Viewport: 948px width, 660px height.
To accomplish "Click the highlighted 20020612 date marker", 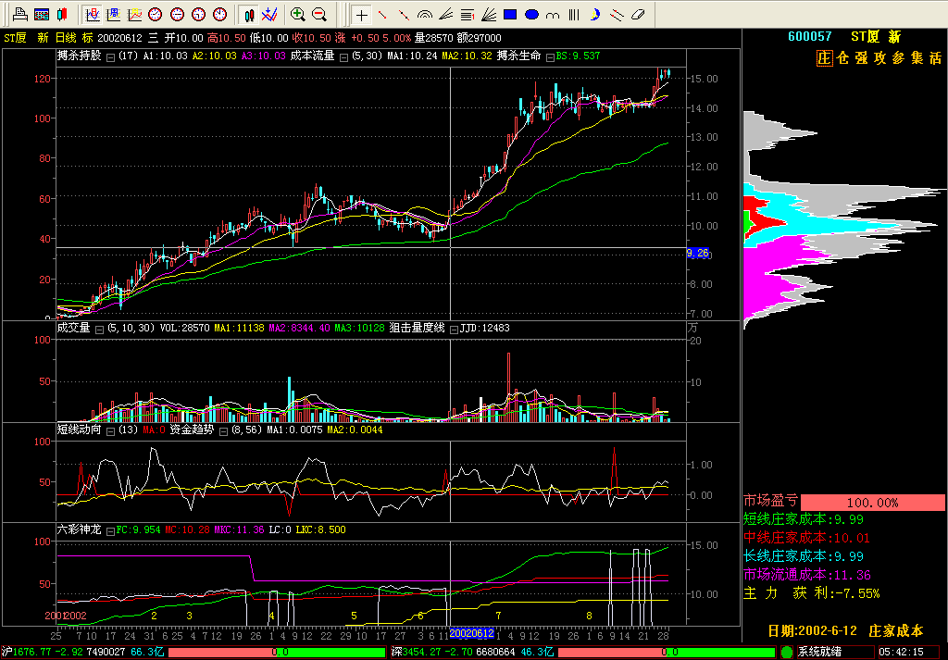I will [471, 633].
